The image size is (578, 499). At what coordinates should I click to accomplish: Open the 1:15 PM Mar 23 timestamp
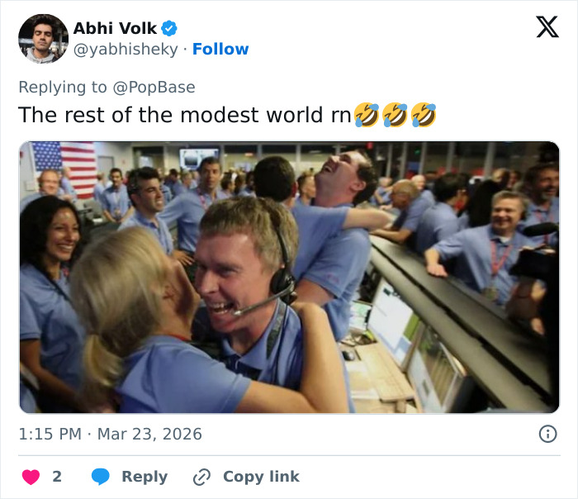coord(110,434)
